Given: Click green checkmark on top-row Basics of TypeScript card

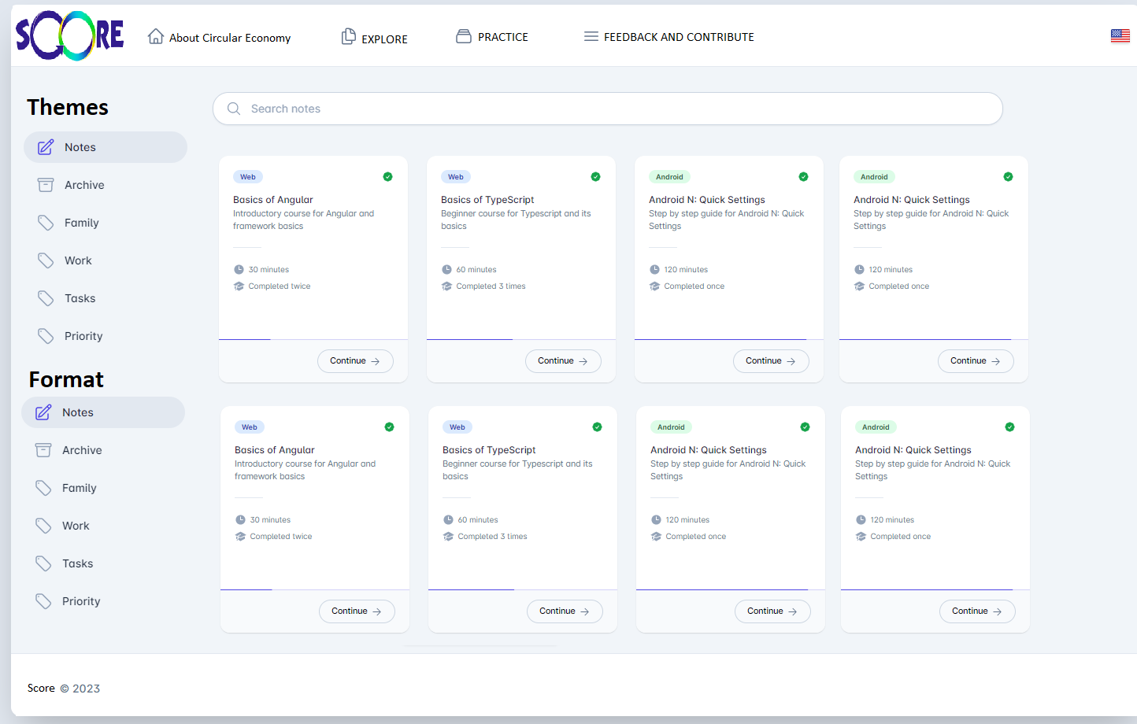Looking at the screenshot, I should (x=595, y=177).
